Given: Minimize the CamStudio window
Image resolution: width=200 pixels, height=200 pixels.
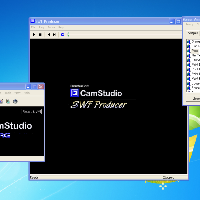Looking at the screenshot, I should click(x=28, y=87).
